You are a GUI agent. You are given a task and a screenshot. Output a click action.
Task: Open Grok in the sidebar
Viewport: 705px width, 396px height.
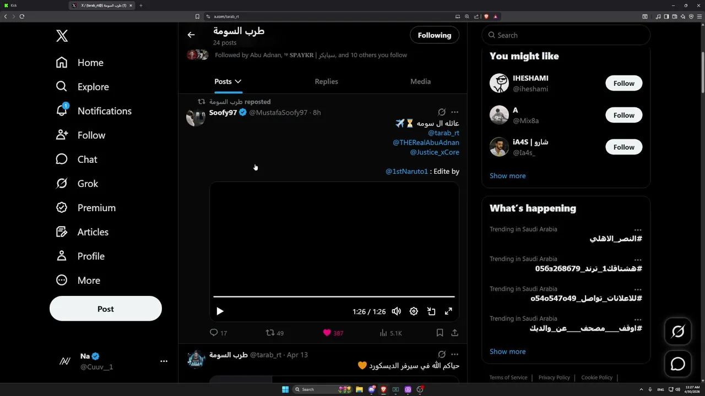(x=77, y=184)
